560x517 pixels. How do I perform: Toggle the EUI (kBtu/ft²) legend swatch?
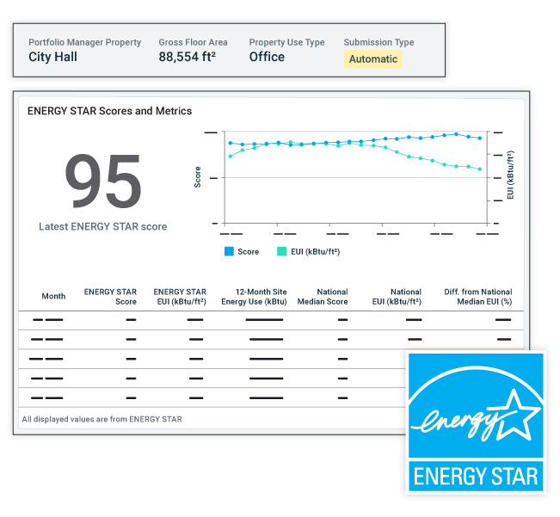(x=282, y=251)
